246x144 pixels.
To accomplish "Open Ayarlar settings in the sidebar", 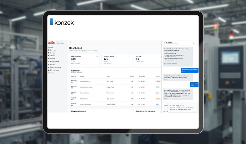I will (x=52, y=73).
